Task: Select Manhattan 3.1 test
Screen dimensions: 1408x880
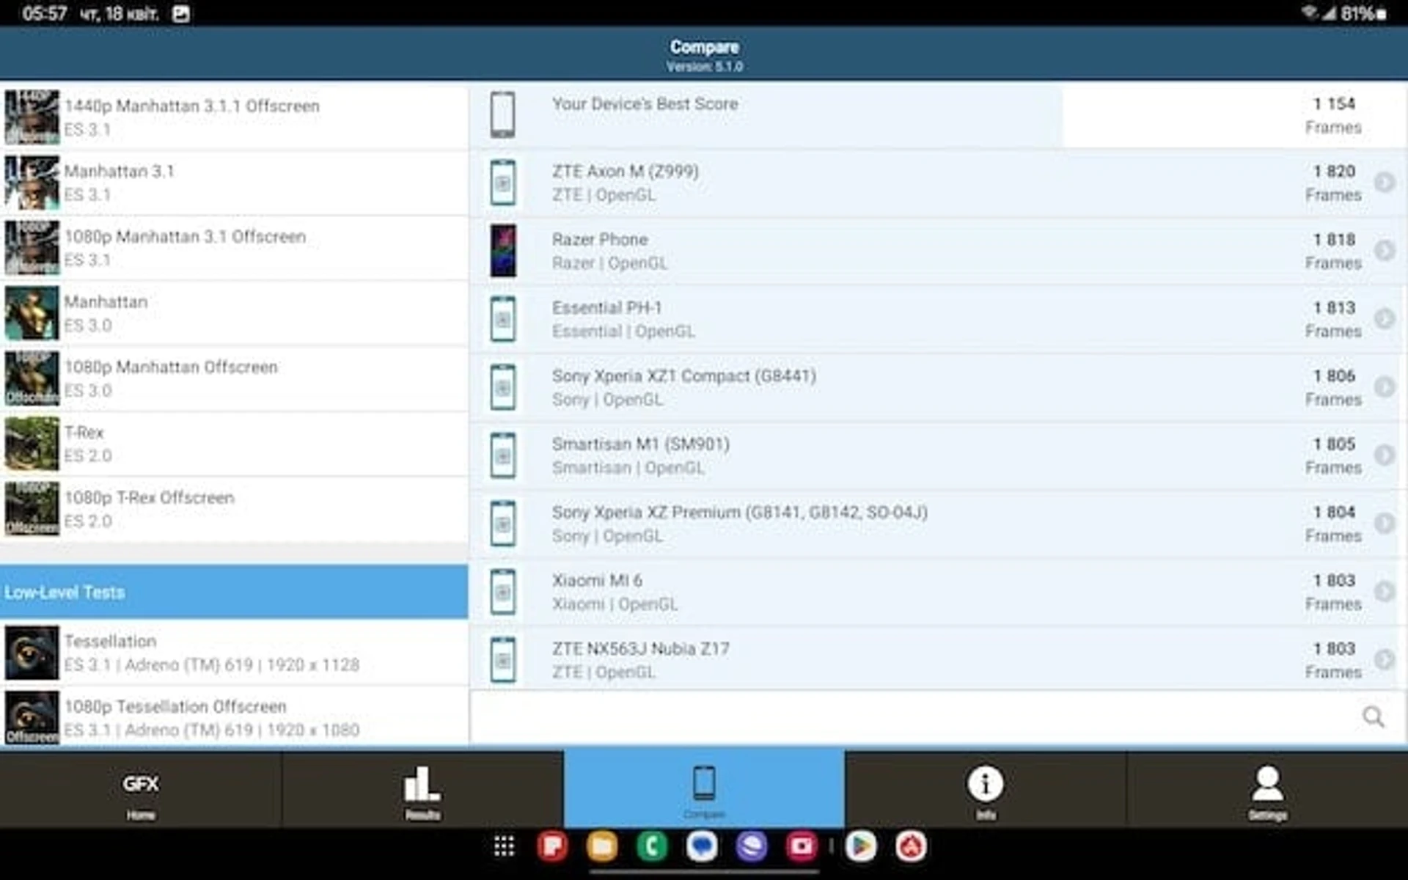Action: (234, 183)
